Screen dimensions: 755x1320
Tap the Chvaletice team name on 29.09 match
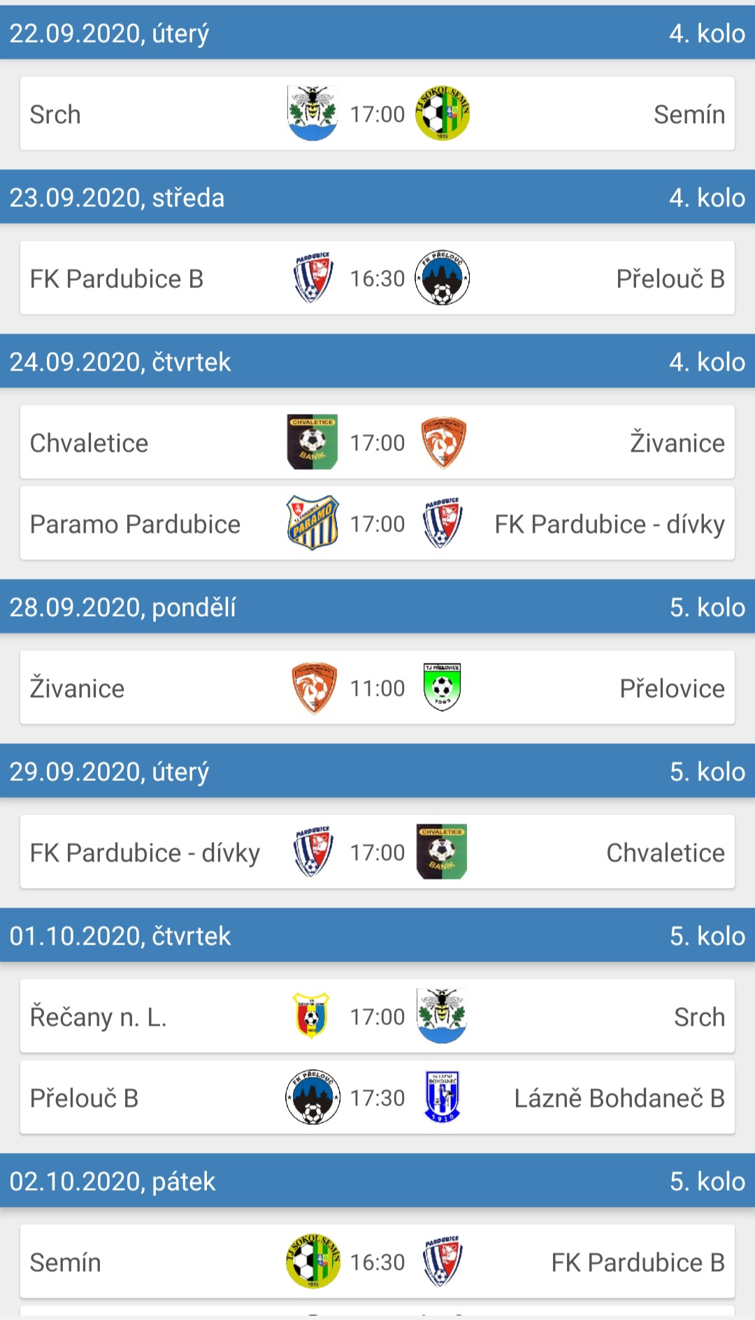pos(666,853)
